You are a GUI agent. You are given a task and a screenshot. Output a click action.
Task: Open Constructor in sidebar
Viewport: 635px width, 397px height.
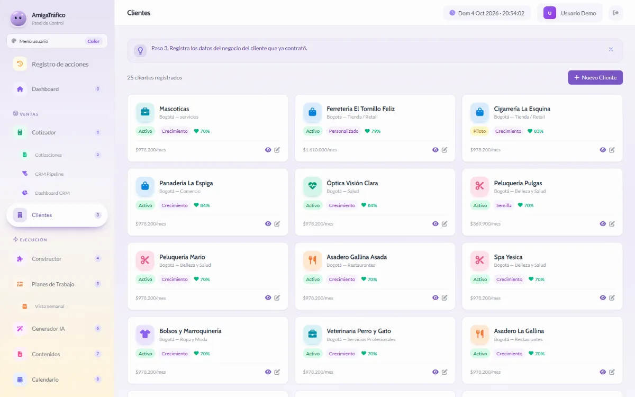pos(57,259)
